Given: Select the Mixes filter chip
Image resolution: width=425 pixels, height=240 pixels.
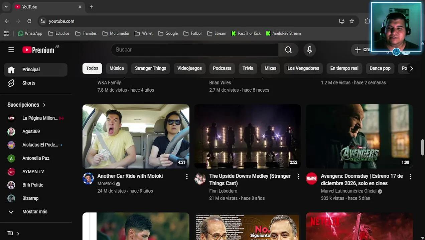Looking at the screenshot, I should (270, 68).
